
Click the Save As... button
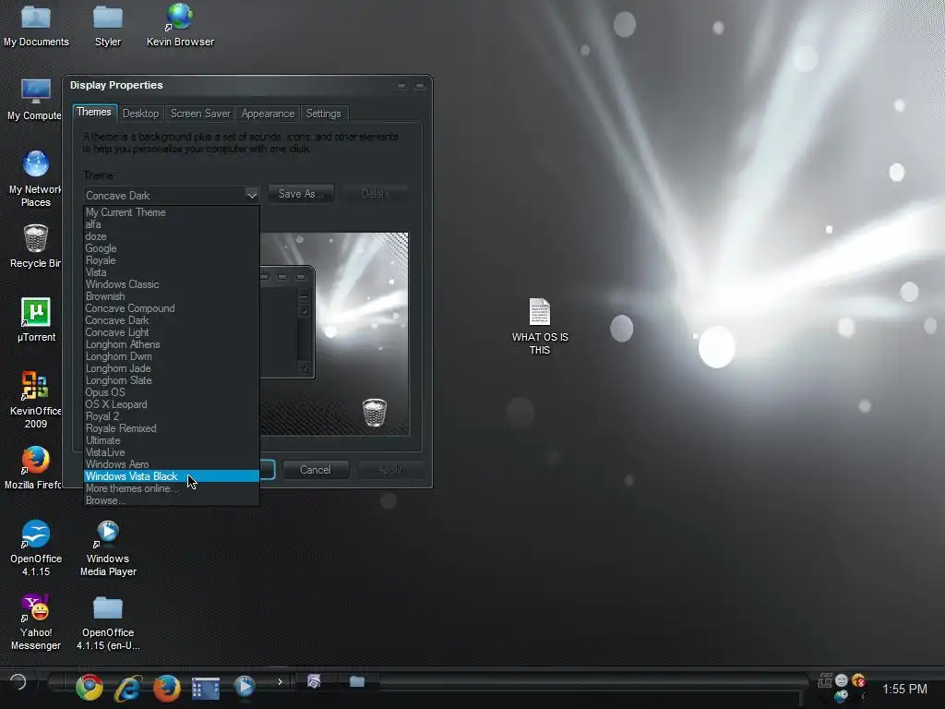(301, 194)
